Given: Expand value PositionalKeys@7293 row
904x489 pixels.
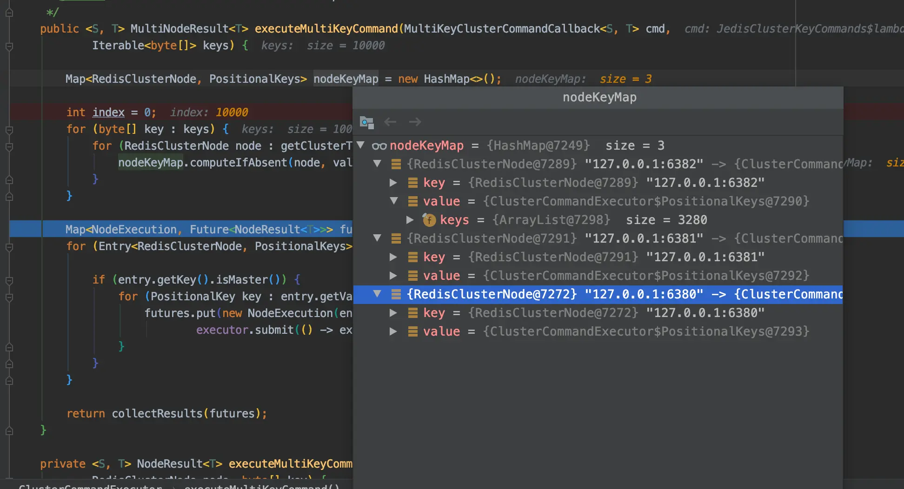Looking at the screenshot, I should pos(393,331).
